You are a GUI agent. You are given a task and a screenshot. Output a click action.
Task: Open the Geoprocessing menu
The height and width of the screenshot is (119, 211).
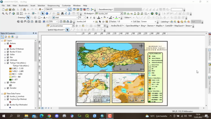pos(53,6)
